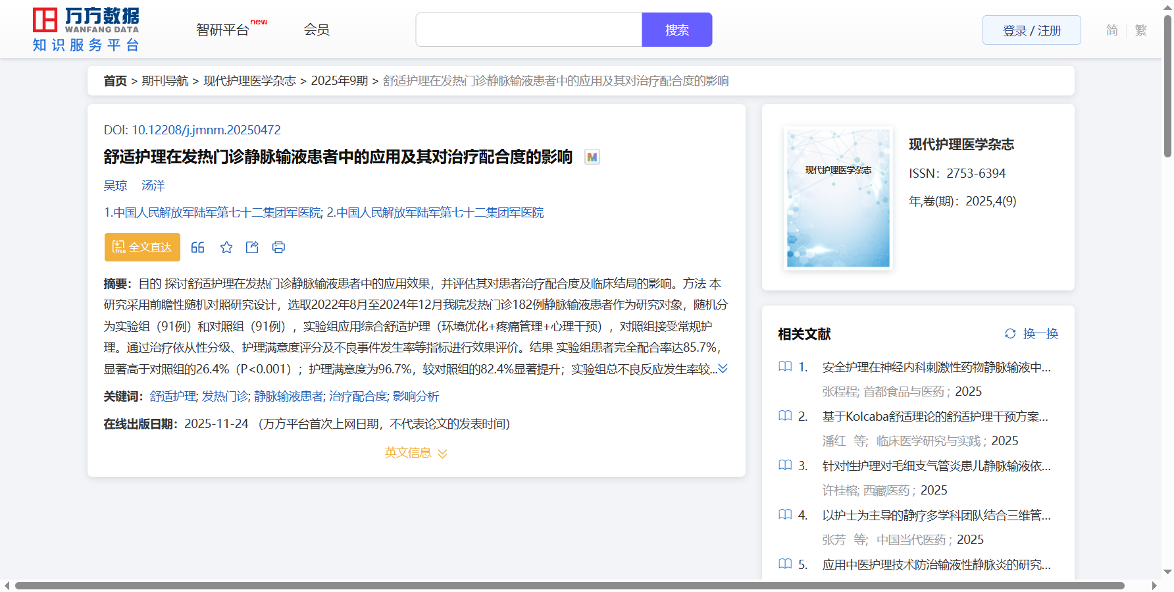Screen dimensions: 1174x592
Task: Click the 全文直达 full text button
Action: click(x=142, y=248)
